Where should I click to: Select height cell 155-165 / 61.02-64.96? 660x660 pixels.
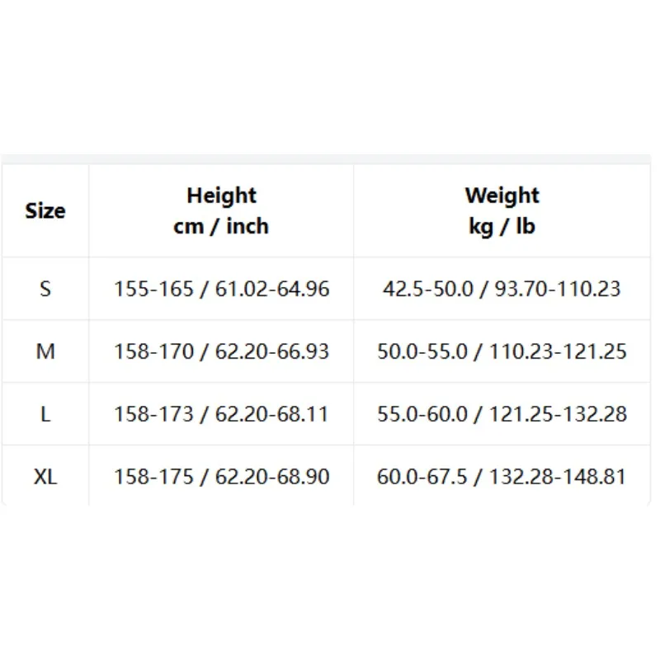point(221,289)
